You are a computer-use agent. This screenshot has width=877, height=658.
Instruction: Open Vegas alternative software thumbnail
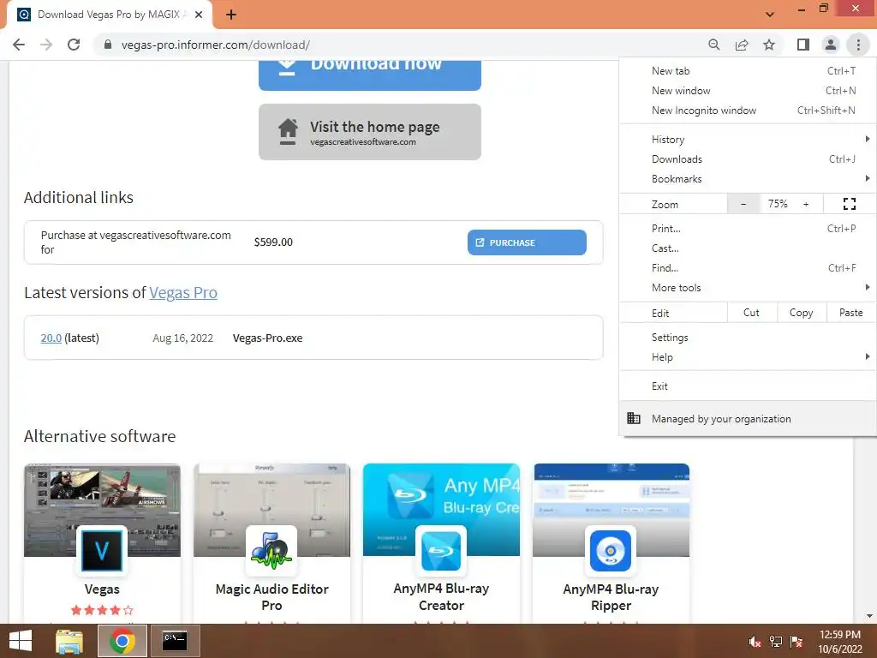102,510
